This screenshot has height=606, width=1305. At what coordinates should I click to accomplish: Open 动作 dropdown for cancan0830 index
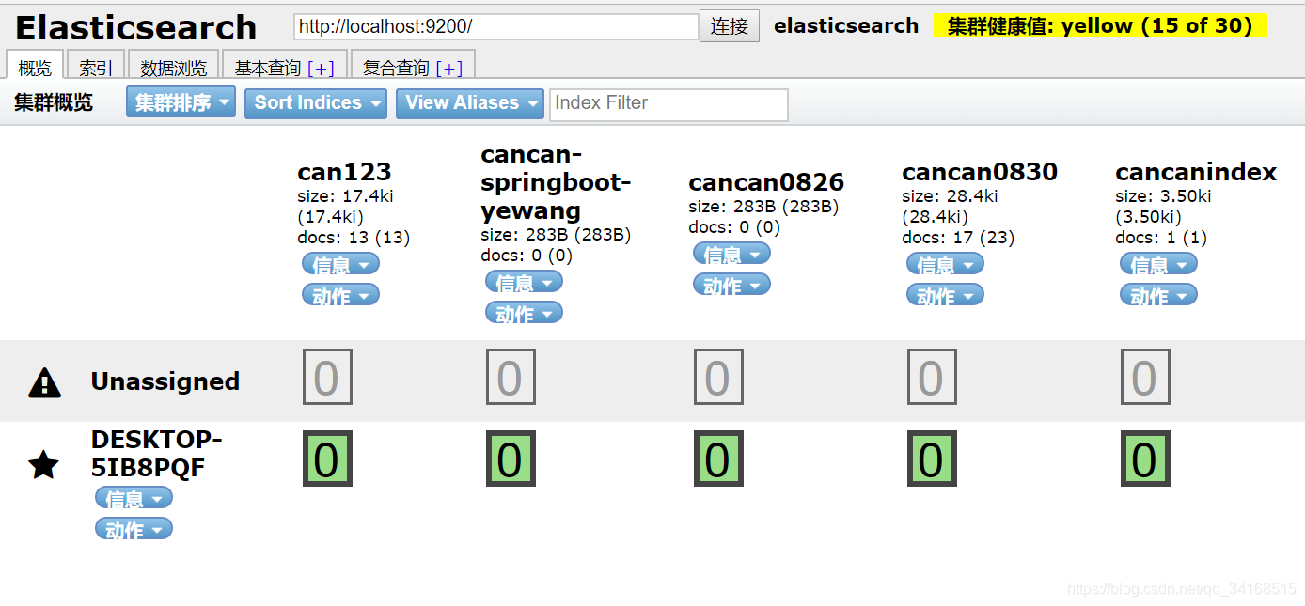(945, 295)
